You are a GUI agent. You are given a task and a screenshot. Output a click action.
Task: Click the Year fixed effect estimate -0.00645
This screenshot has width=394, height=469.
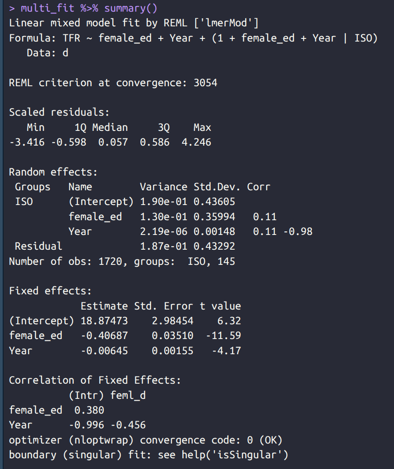(x=104, y=351)
